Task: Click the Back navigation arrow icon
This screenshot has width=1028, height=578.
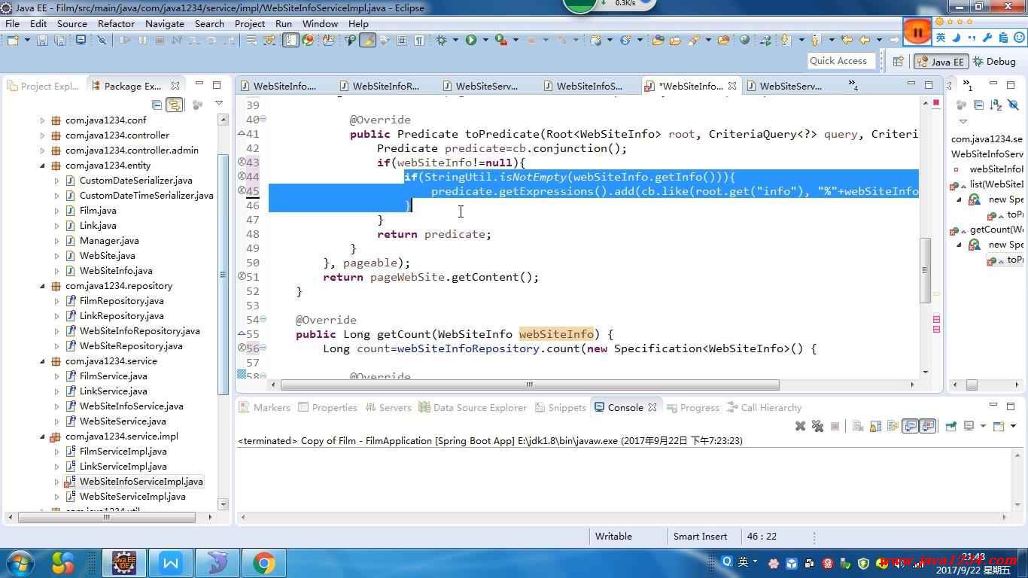Action: (865, 40)
